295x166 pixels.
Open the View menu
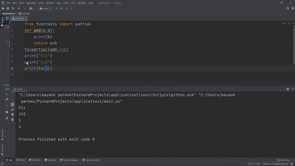pyautogui.click(x=22, y=3)
